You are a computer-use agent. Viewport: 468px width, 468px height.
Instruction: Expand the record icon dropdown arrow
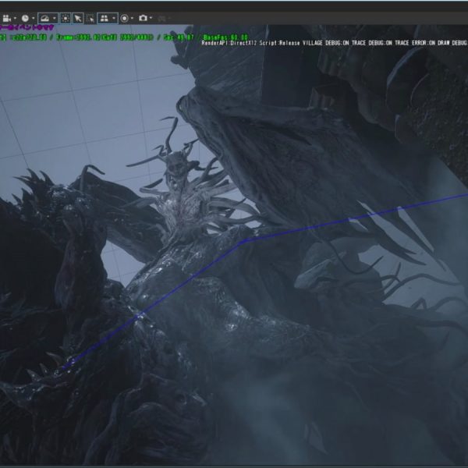click(133, 18)
